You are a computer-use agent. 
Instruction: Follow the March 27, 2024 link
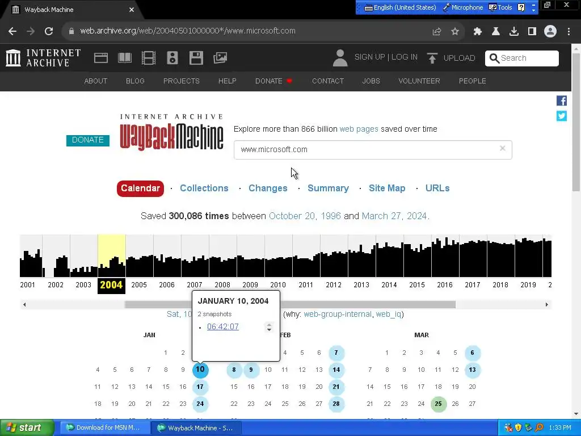pyautogui.click(x=394, y=216)
